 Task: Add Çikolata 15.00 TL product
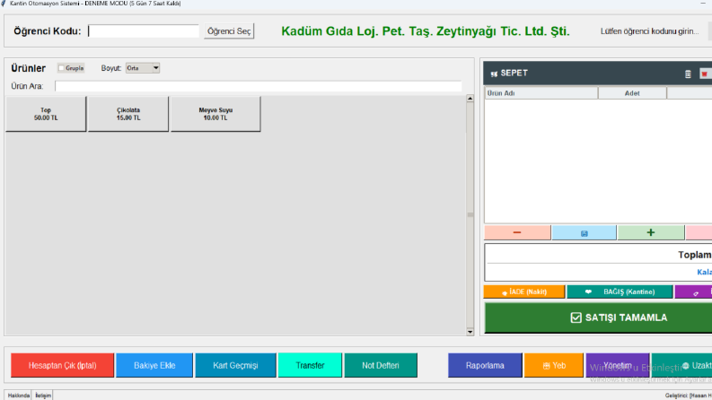[128, 114]
